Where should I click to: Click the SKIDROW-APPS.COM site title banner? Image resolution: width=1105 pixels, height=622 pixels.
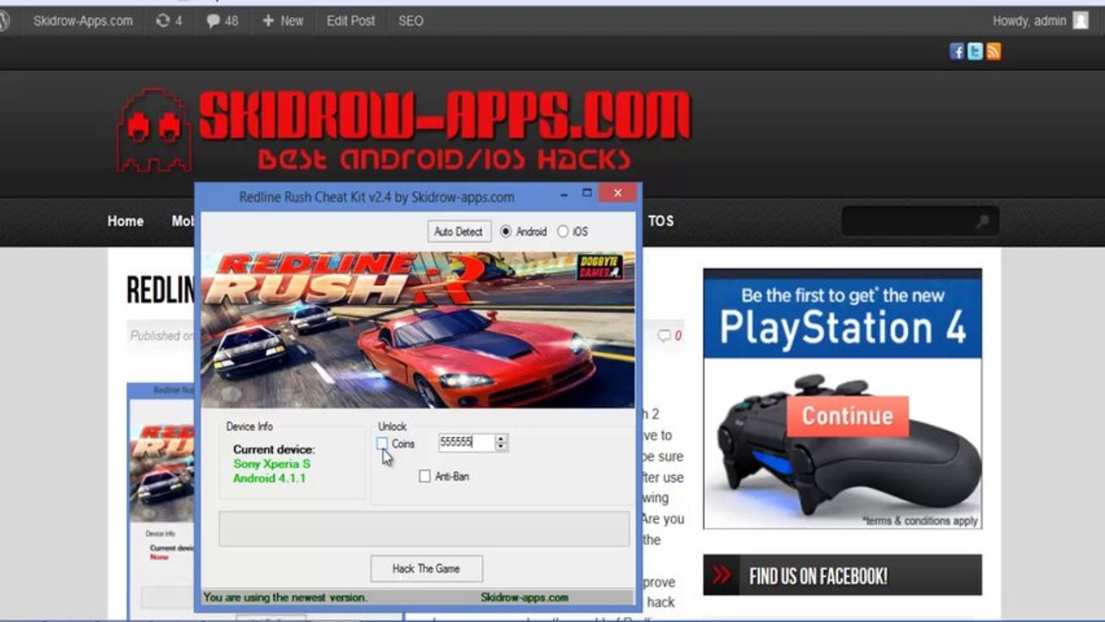pos(444,117)
